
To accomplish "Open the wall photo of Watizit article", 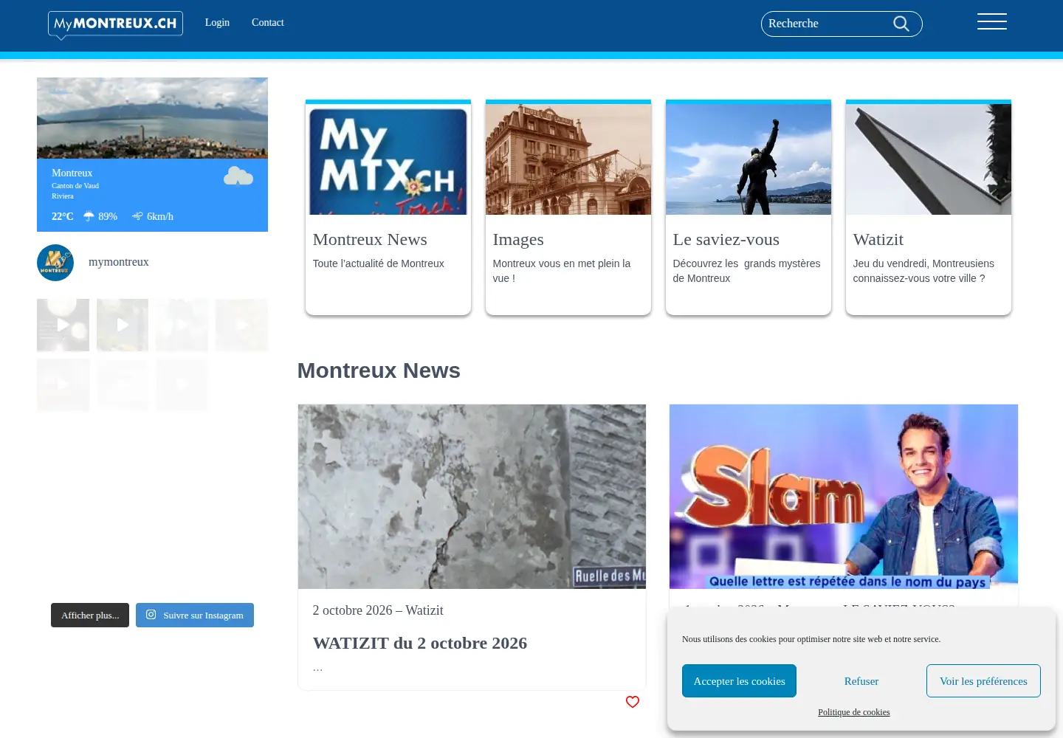I will [472, 497].
